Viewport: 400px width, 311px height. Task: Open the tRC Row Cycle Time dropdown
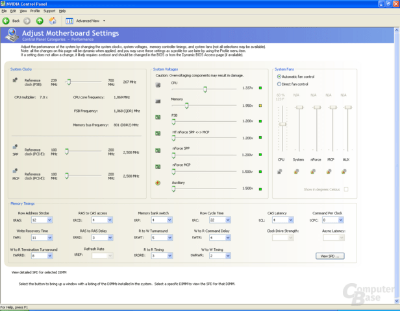228,220
